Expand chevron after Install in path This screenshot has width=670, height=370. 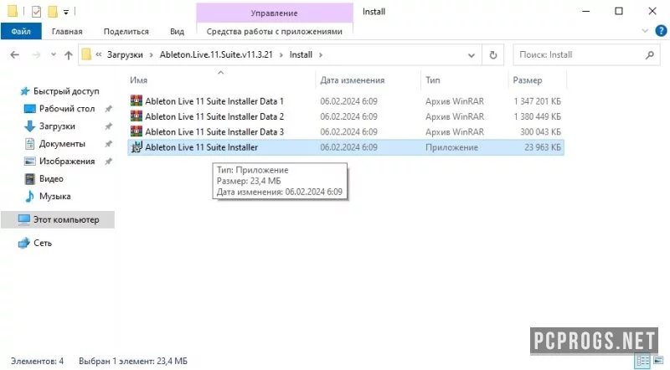tap(321, 54)
